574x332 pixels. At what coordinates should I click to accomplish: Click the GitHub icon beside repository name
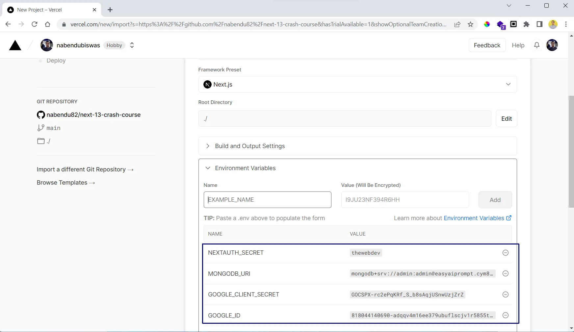41,115
